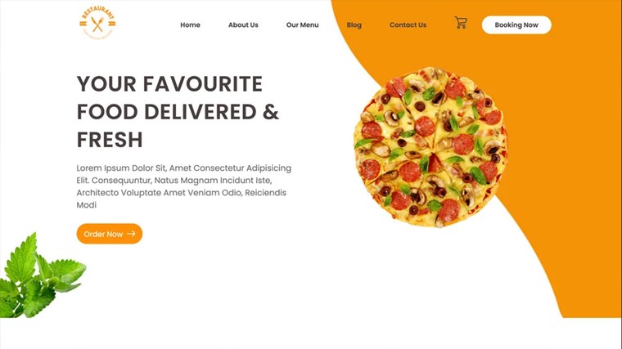Viewport: 622px width, 349px height.
Task: Select Our Menu in the navigation bar
Action: tap(302, 25)
